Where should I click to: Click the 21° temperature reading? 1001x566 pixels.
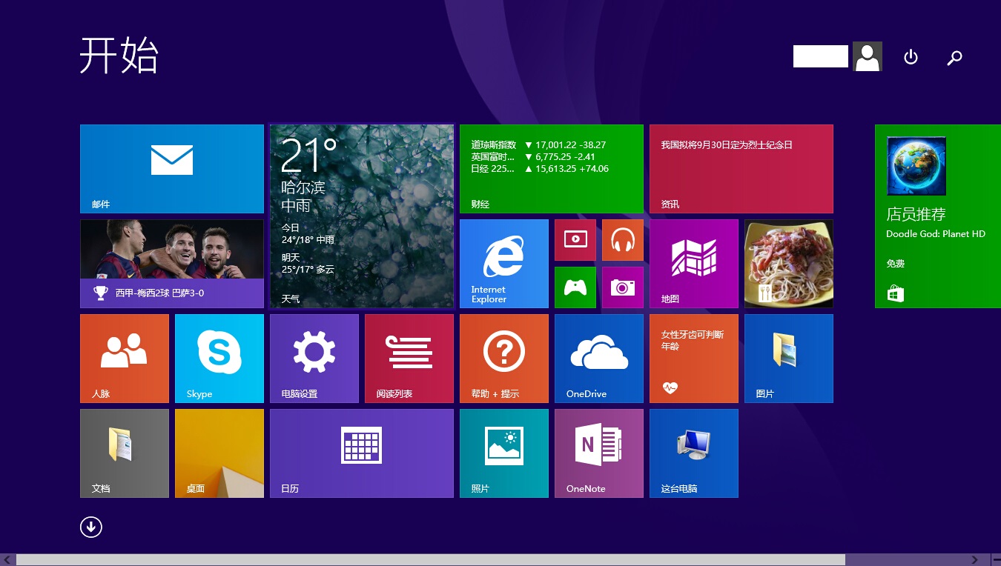tap(309, 156)
